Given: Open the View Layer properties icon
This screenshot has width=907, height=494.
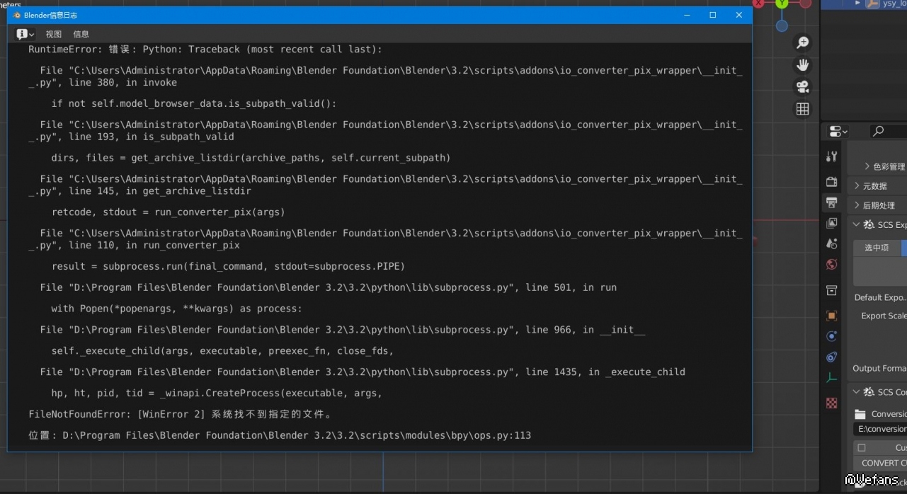Looking at the screenshot, I should [832, 223].
